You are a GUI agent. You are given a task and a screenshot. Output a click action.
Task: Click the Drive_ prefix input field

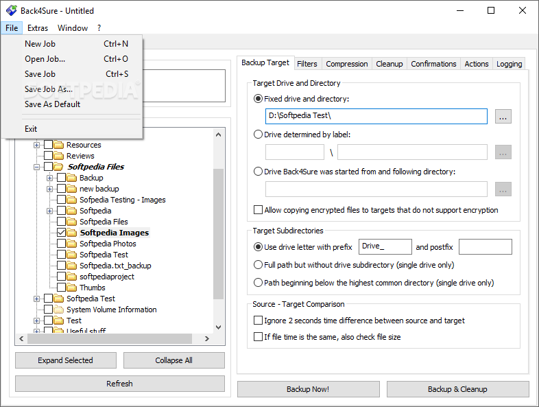(x=385, y=246)
